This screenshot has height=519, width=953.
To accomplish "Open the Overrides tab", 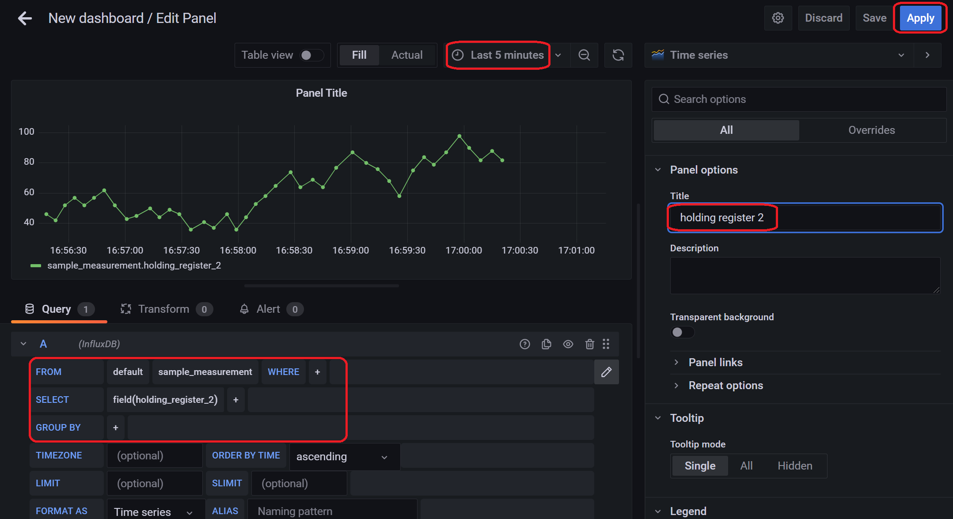I will pyautogui.click(x=871, y=130).
